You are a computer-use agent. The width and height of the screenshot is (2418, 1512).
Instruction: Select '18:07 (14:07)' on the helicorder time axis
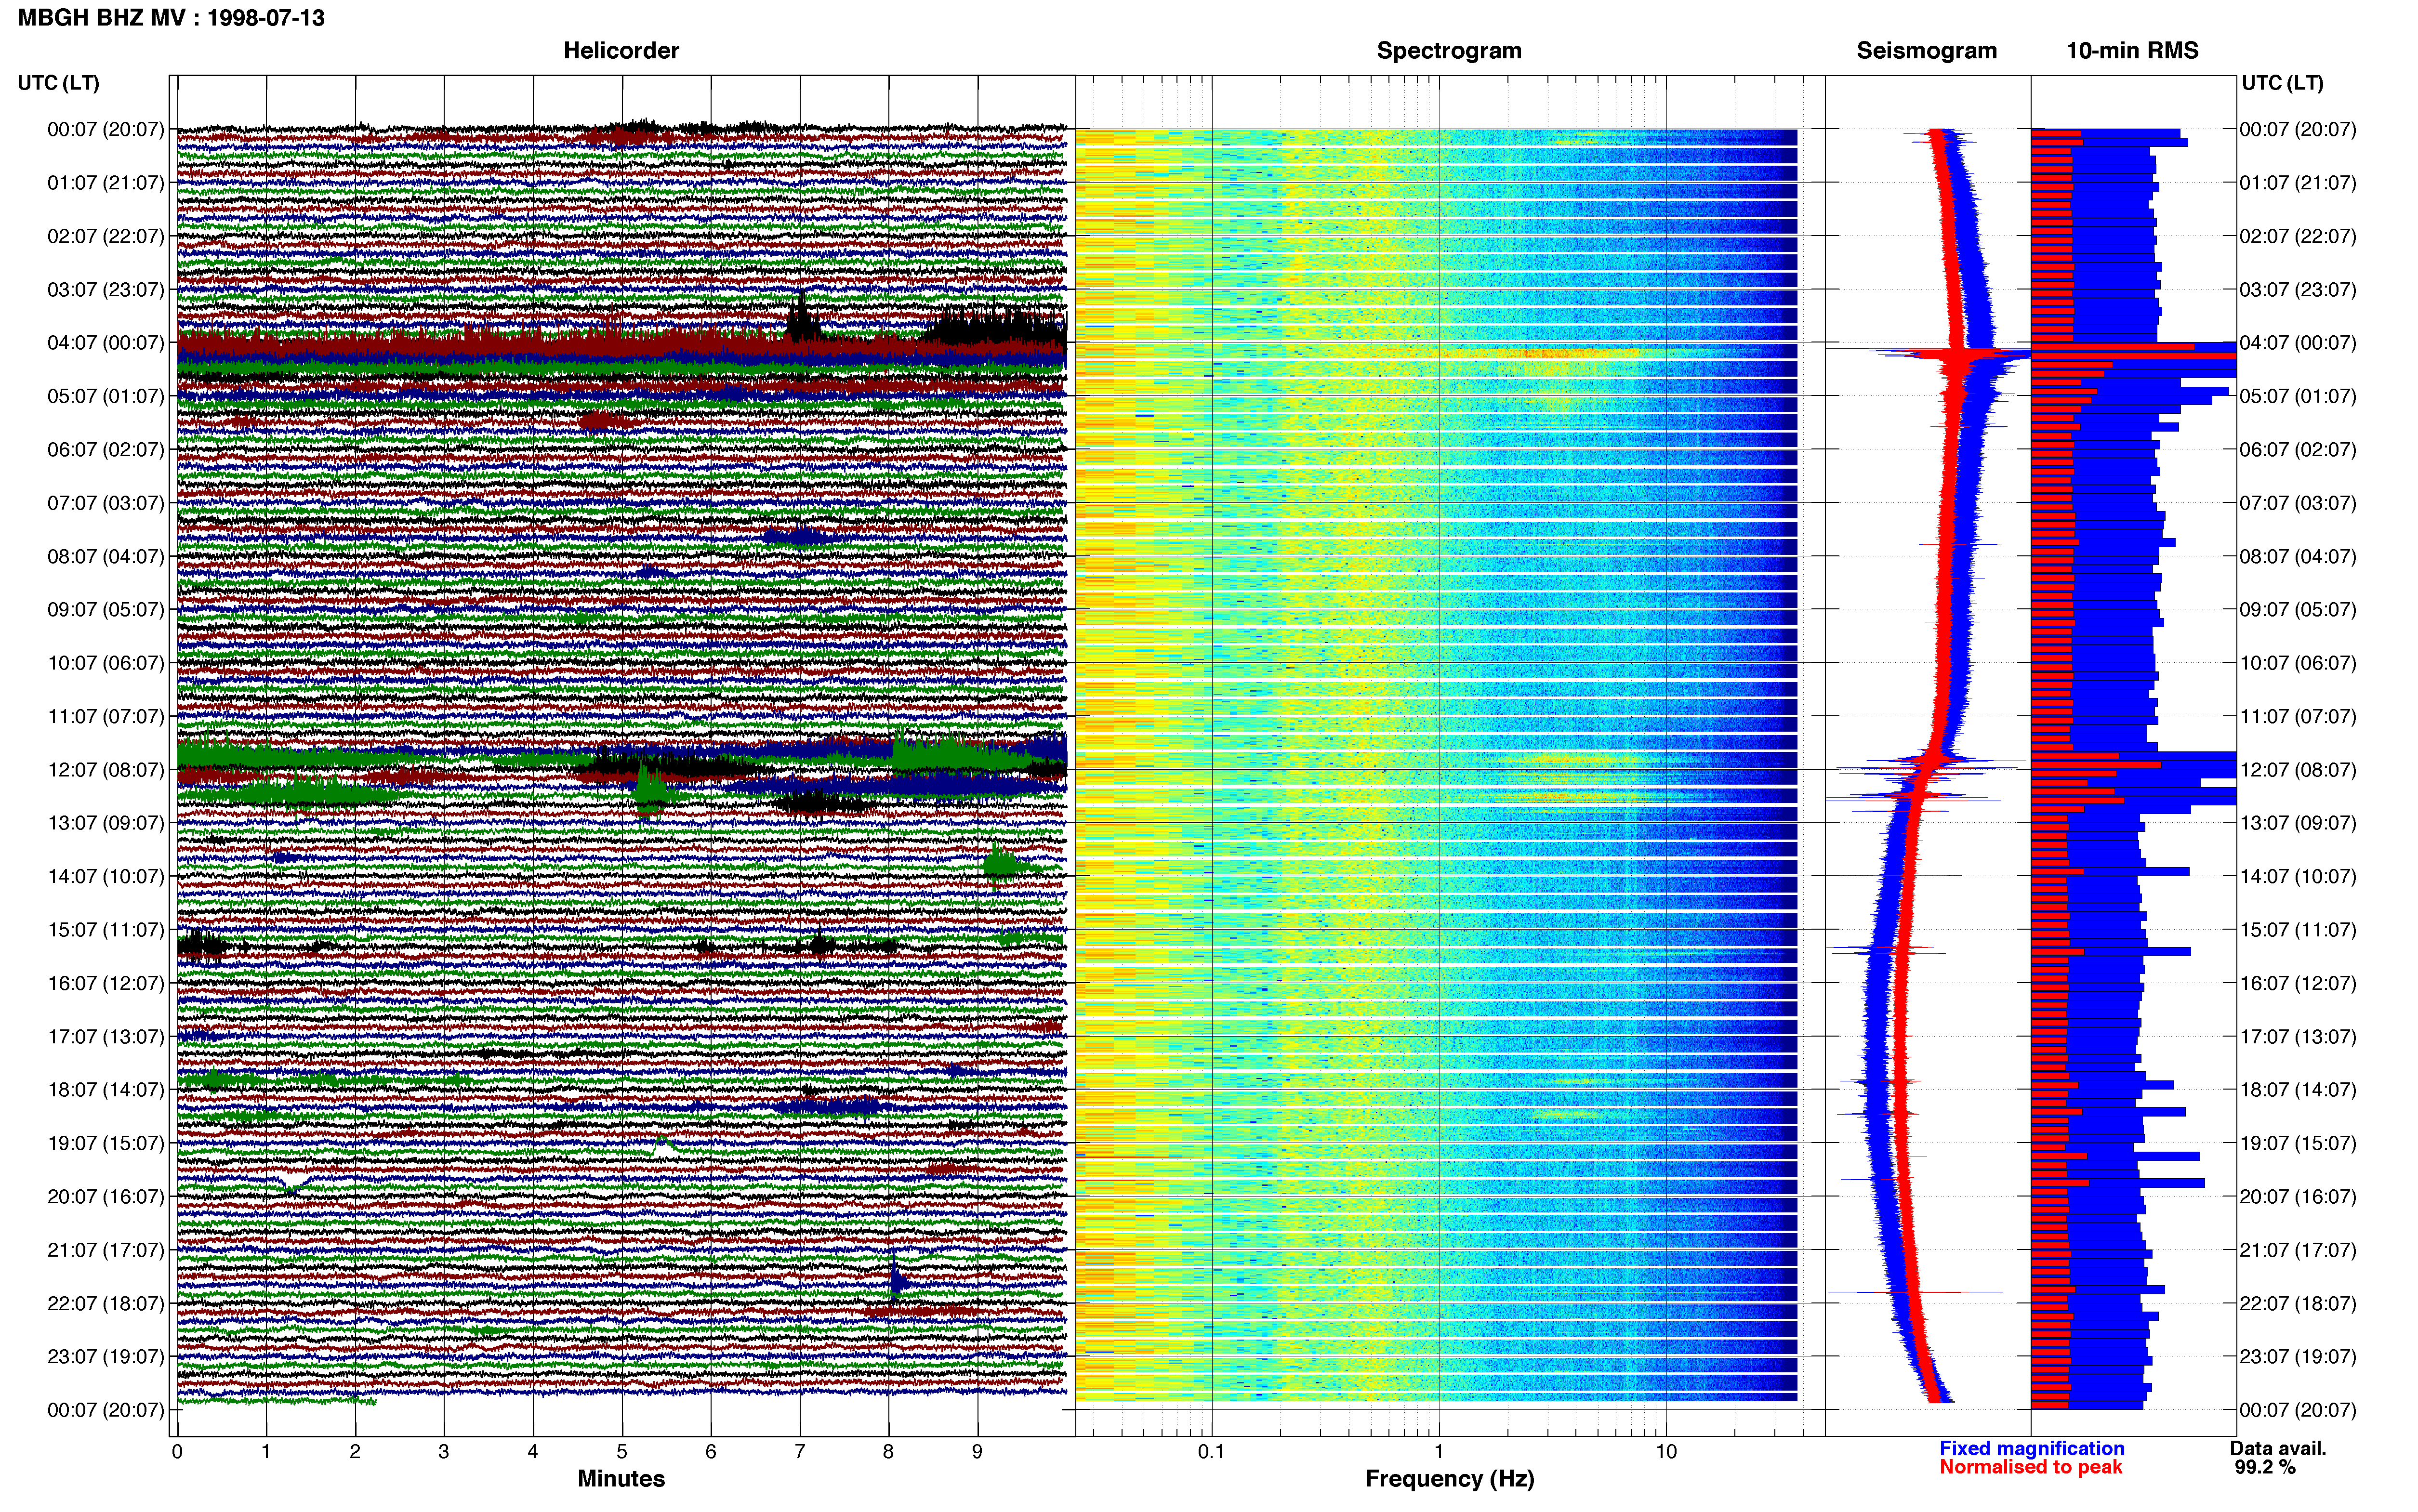106,1090
